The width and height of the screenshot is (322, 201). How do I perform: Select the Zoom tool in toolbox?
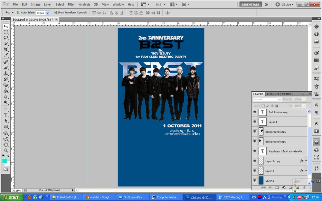pyautogui.click(x=6, y=151)
